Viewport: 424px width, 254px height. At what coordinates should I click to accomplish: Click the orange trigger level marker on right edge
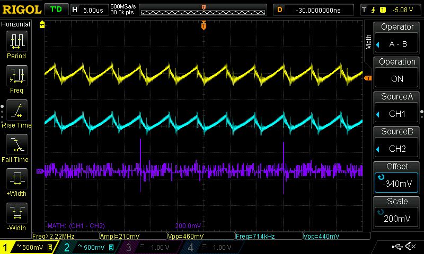coord(368,78)
